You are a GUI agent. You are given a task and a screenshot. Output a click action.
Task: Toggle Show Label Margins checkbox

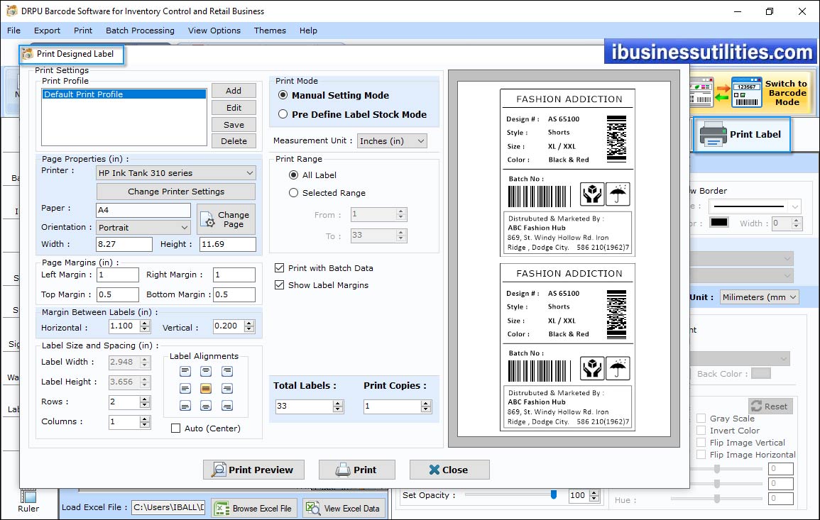pyautogui.click(x=279, y=284)
